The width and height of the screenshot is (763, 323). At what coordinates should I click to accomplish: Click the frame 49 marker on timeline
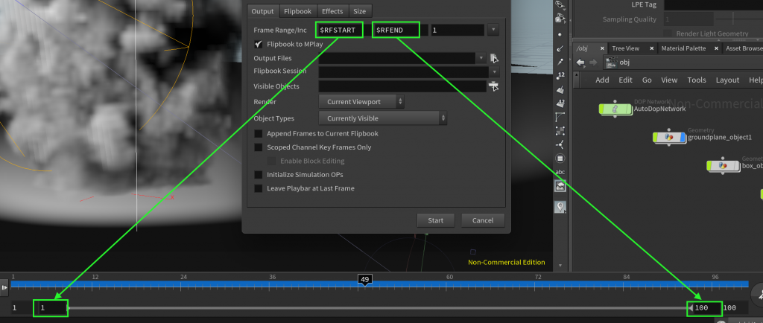[x=364, y=279]
